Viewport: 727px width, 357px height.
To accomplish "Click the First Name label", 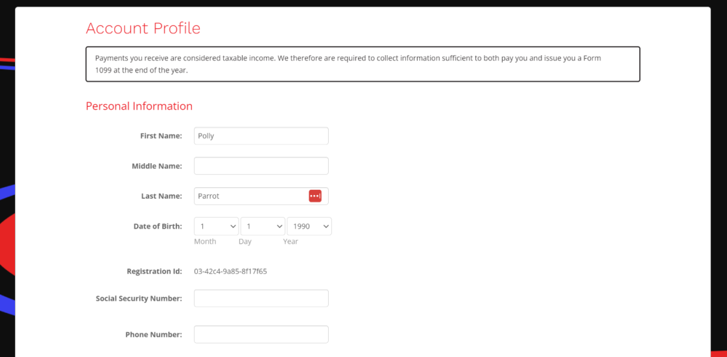I will coord(161,136).
